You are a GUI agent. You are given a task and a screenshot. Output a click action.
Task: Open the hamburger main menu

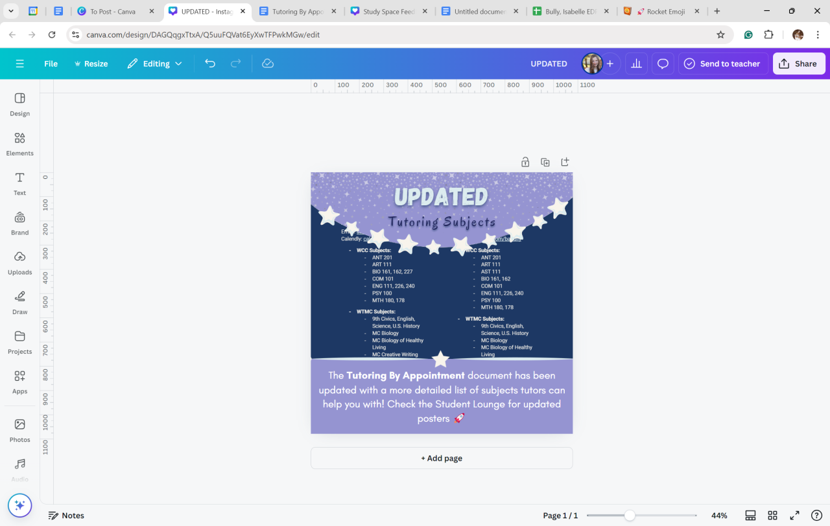pyautogui.click(x=19, y=63)
